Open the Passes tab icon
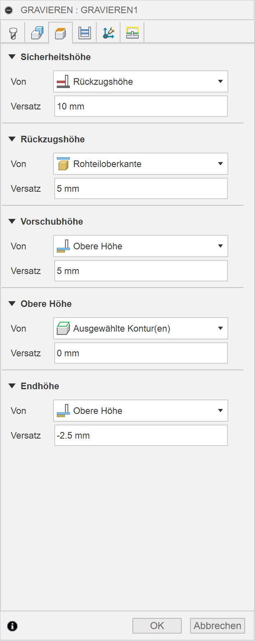The height and width of the screenshot is (641, 255). pyautogui.click(x=85, y=33)
